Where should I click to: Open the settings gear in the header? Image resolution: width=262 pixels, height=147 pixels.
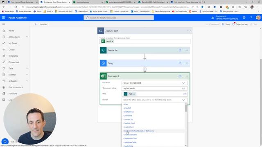pyautogui.click(x=244, y=18)
